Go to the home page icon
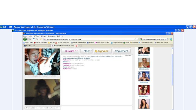Viewport: 196px width, 110px height. (41, 39)
